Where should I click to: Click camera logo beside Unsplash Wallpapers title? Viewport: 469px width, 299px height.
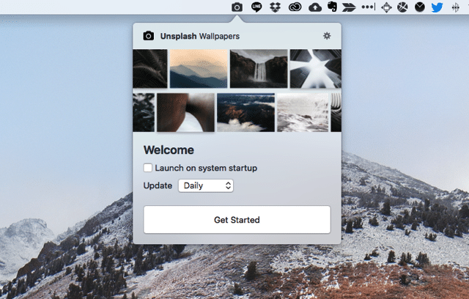[x=149, y=36]
